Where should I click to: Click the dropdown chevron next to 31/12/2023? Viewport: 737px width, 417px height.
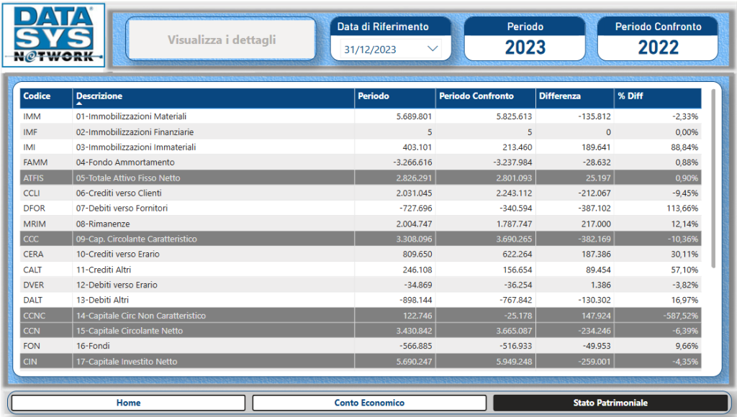coord(433,50)
